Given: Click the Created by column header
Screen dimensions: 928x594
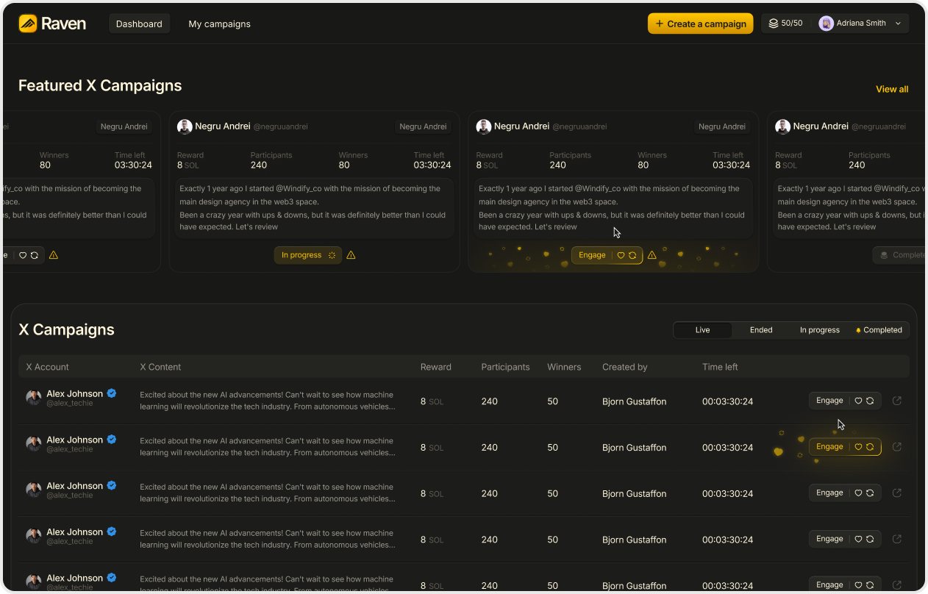Looking at the screenshot, I should coord(625,367).
